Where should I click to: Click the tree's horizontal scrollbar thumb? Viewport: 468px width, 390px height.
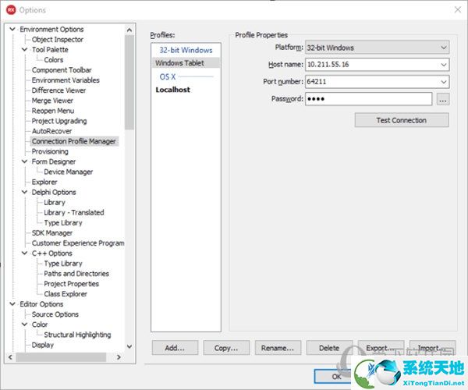[x=61, y=357]
